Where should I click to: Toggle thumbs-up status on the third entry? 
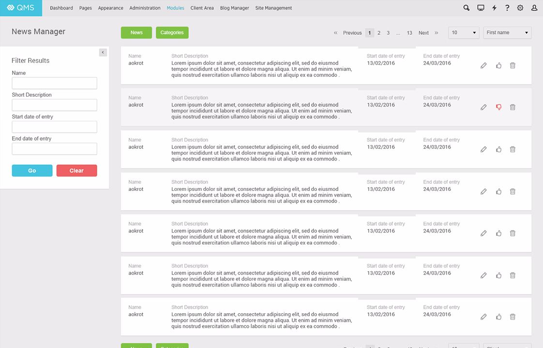click(498, 149)
